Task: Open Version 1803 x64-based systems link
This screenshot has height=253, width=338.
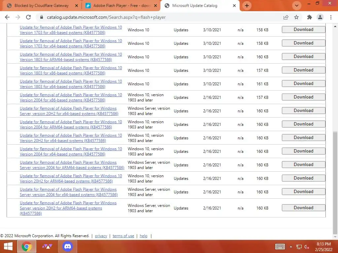Action: pos(71,84)
